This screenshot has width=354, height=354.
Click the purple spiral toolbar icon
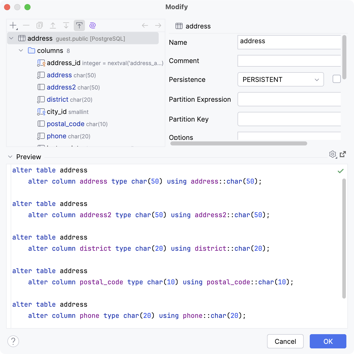tap(92, 25)
